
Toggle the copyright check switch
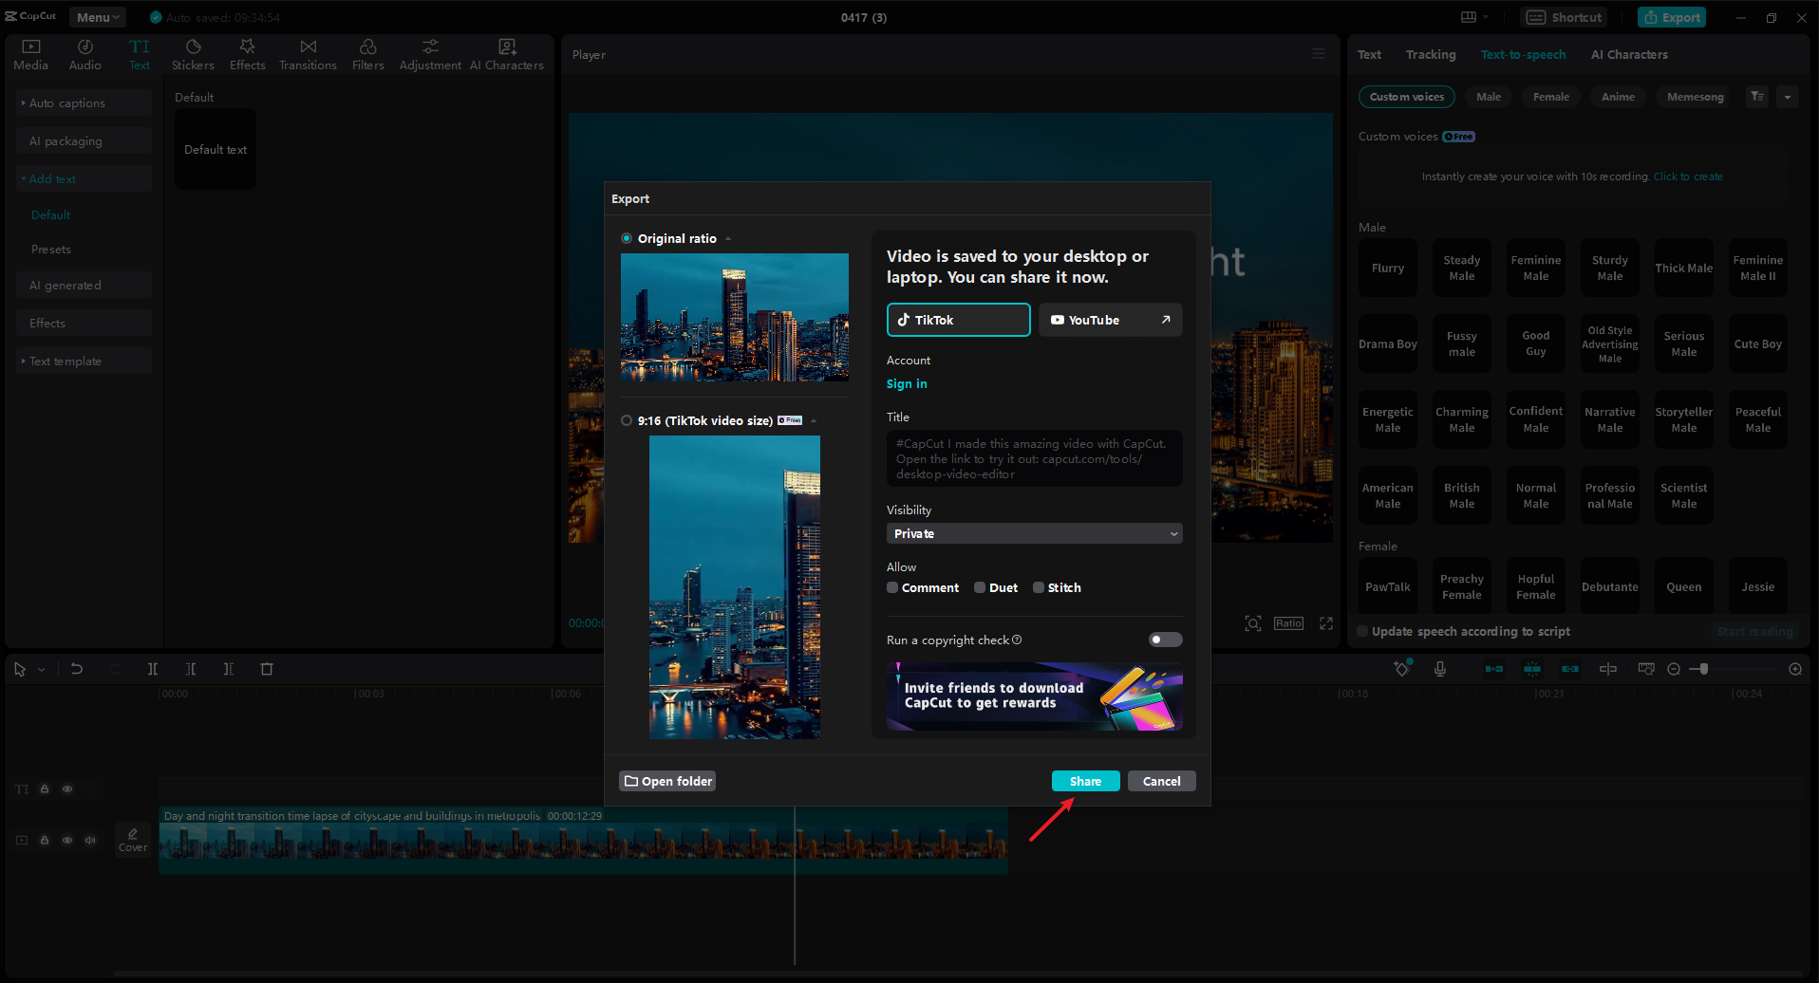(x=1165, y=640)
